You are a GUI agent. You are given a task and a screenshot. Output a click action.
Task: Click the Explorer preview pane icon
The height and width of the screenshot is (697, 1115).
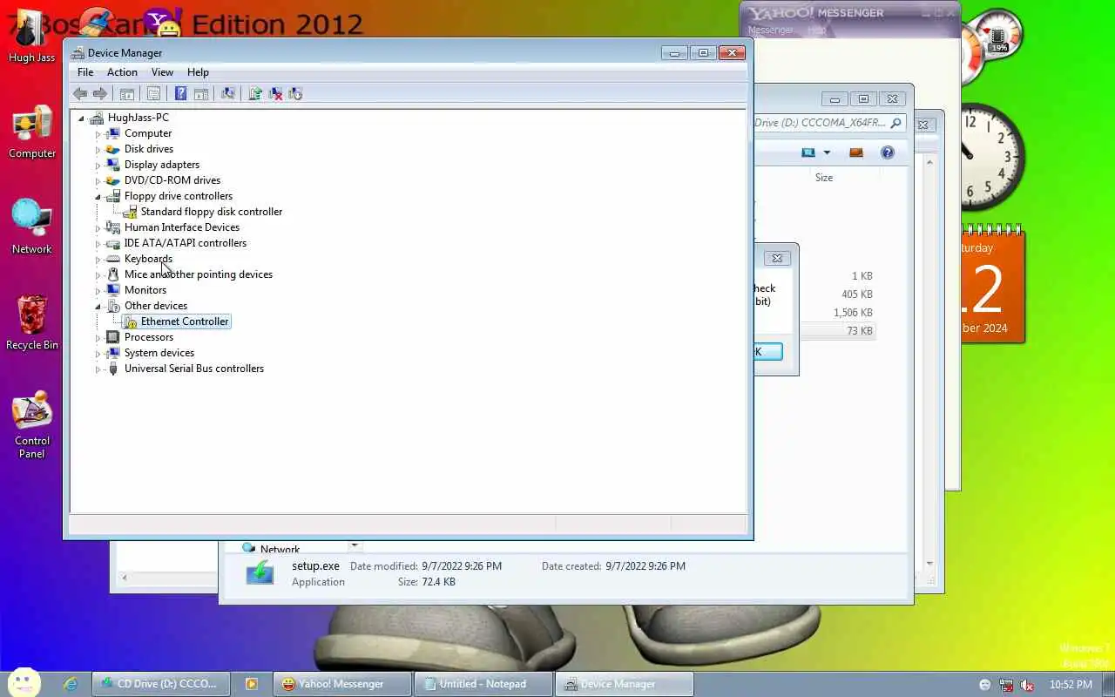click(x=856, y=152)
